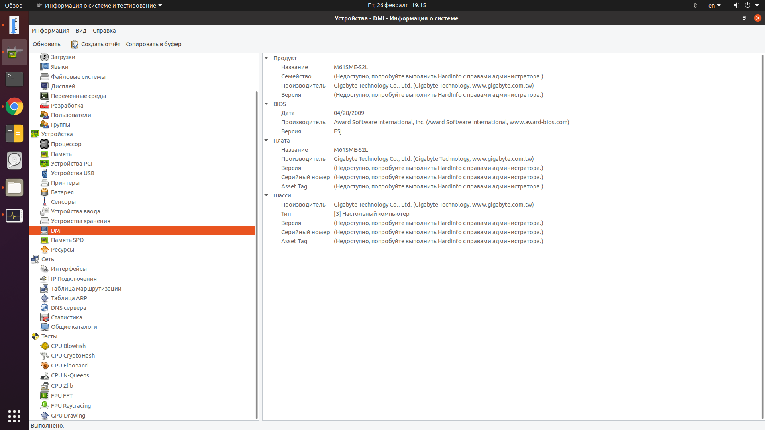
Task: Click the Обновить button
Action: click(x=47, y=44)
